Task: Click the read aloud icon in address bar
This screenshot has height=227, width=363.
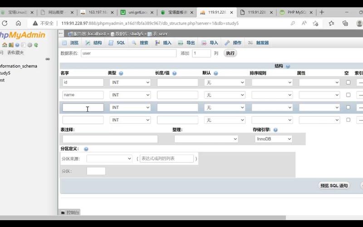Action: (x=304, y=23)
